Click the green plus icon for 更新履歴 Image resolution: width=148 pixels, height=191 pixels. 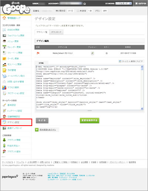coord(37,130)
